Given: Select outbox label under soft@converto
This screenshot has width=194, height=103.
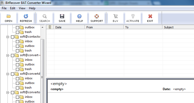Looking at the screenshot, I should [30, 101].
